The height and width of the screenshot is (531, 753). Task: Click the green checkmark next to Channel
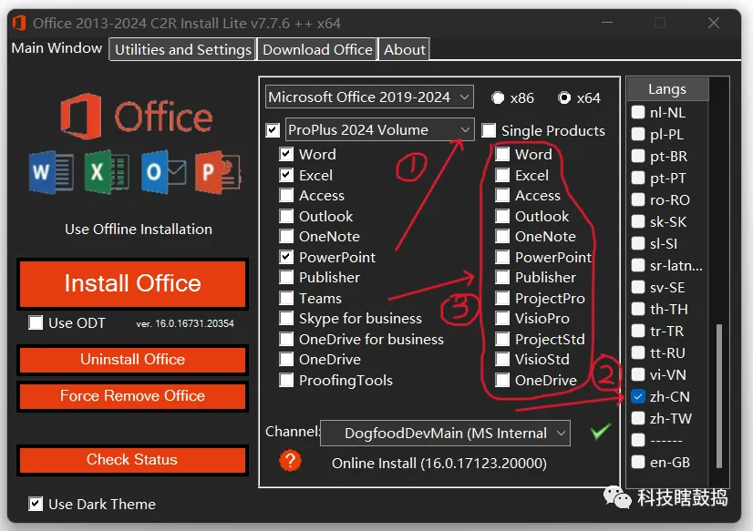tap(601, 431)
